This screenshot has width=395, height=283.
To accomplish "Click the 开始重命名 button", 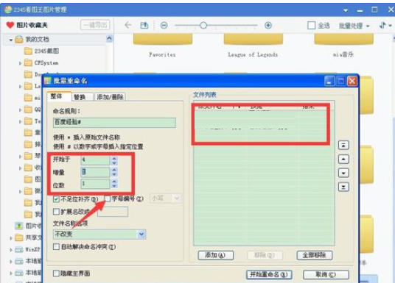I will coord(269,274).
